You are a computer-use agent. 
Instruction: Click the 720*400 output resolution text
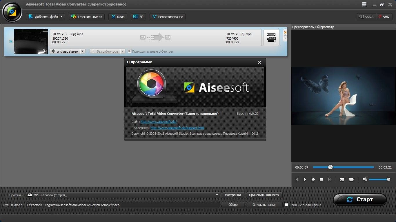pyautogui.click(x=232, y=38)
